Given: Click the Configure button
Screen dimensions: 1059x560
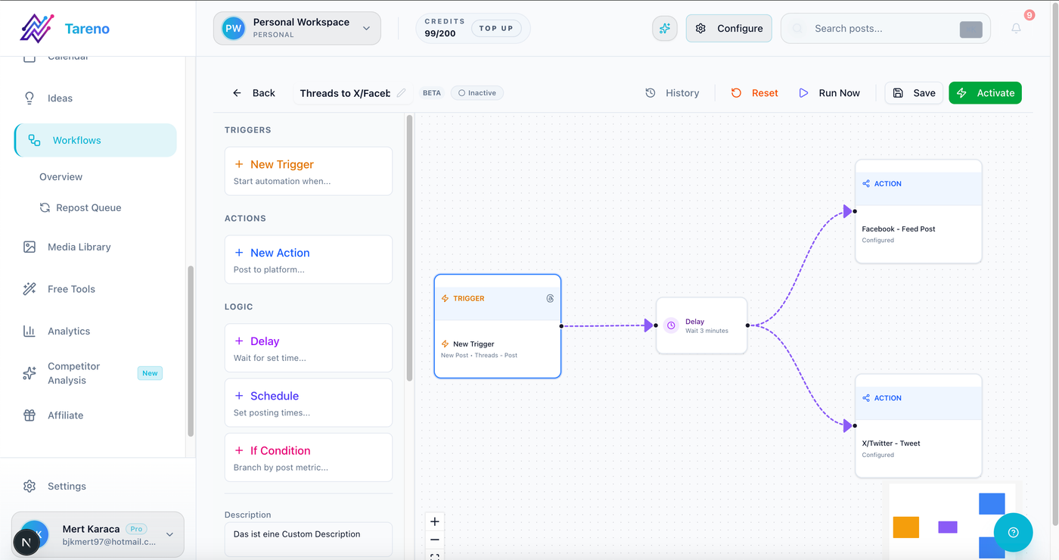Looking at the screenshot, I should click(729, 28).
